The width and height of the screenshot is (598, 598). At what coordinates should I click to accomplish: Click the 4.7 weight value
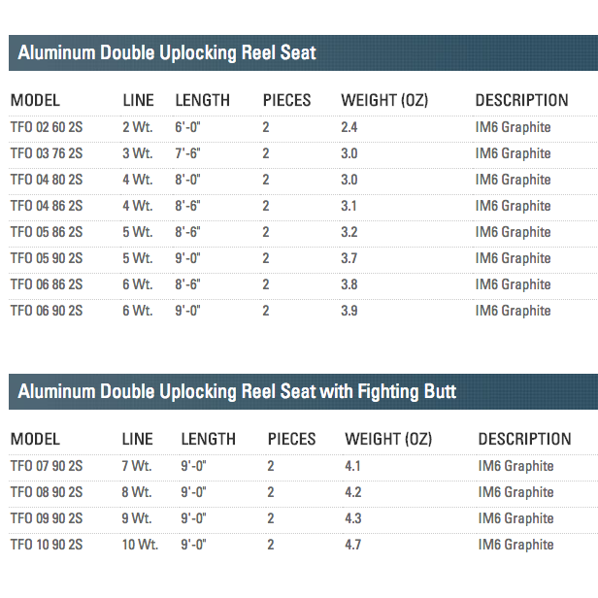(352, 545)
